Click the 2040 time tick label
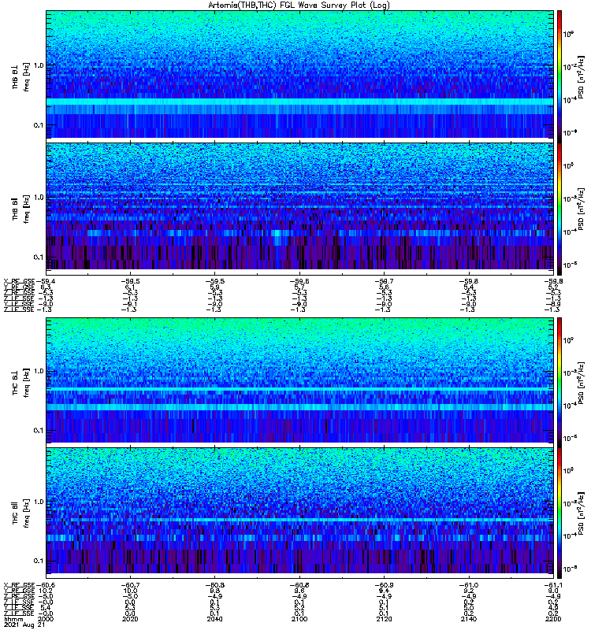 coord(214,619)
